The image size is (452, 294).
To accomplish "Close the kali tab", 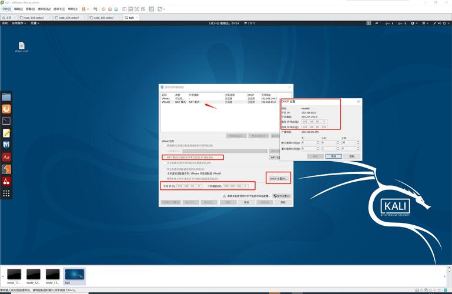I will tap(137, 18).
